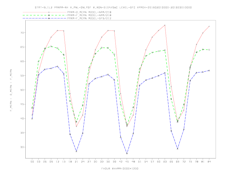Click y-axis tick value 40

coord(22,119)
